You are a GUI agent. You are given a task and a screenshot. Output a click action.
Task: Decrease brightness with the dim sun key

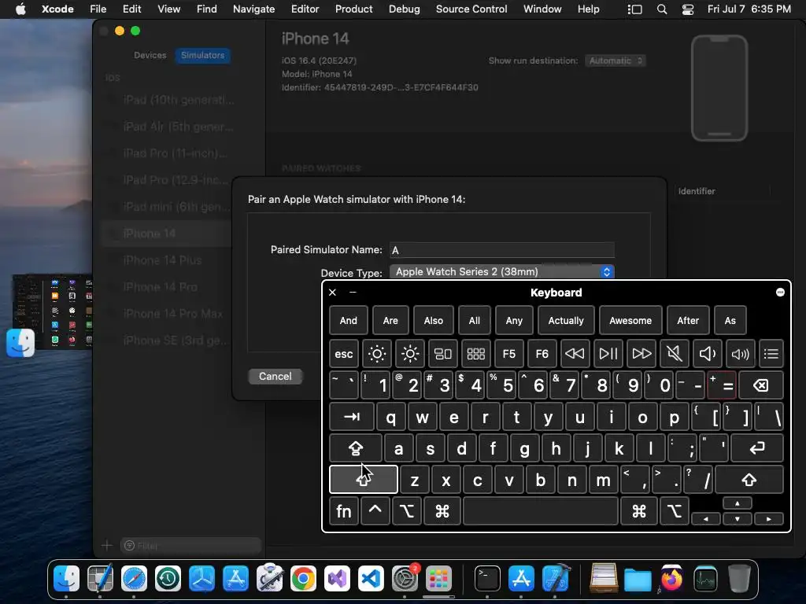click(x=377, y=354)
